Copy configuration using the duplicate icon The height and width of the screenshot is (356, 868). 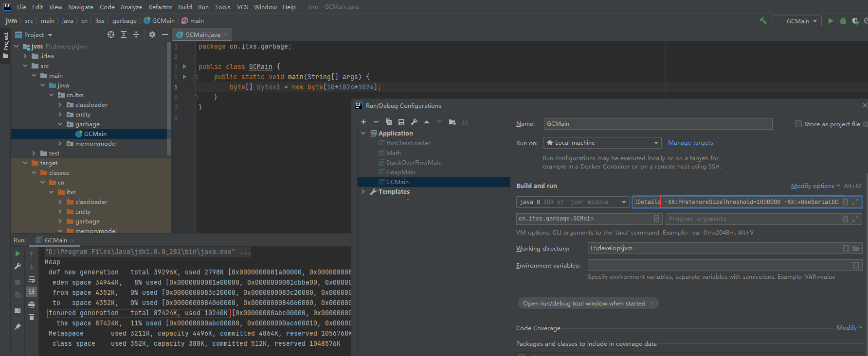389,122
